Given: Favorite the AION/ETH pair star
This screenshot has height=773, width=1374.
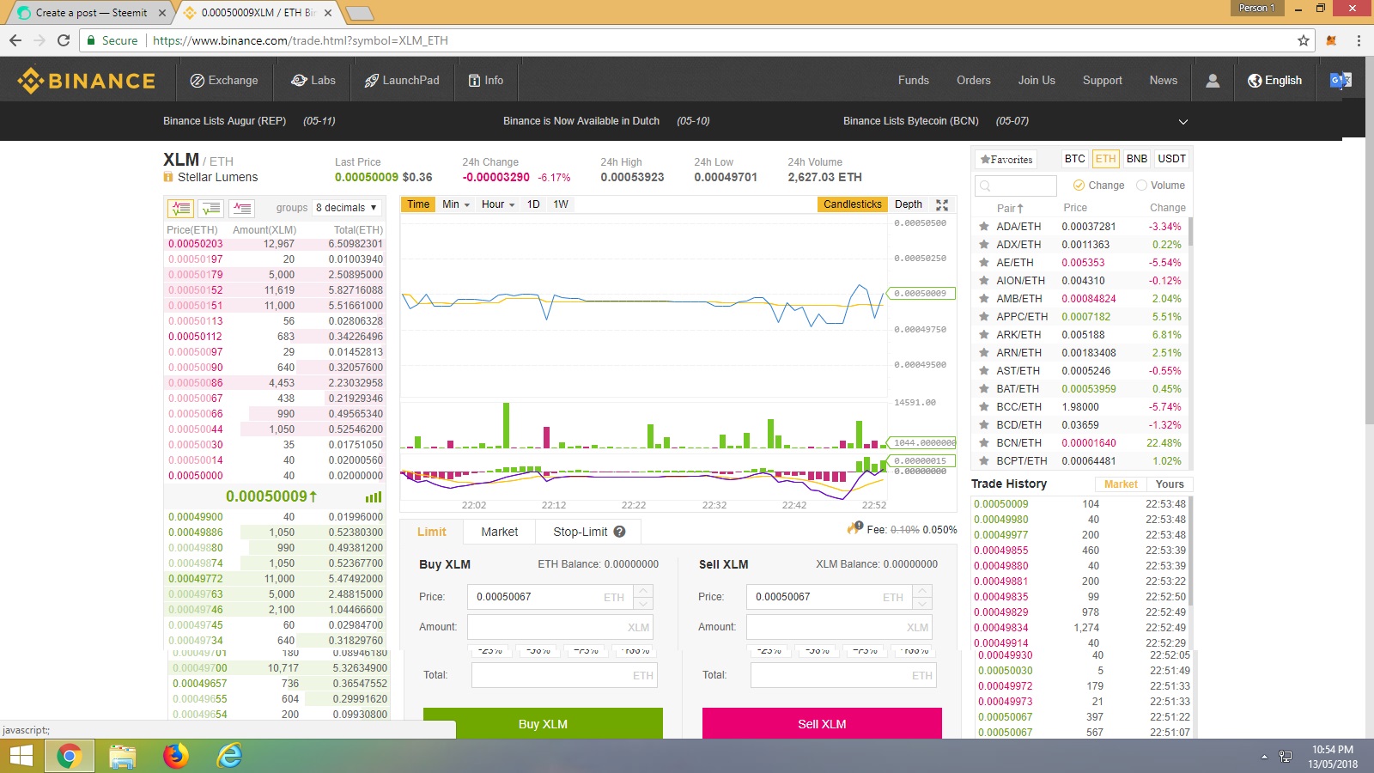Looking at the screenshot, I should coord(984,281).
